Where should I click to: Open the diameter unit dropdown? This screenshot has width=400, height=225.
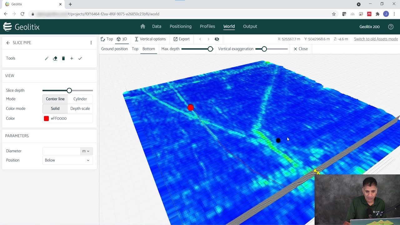pos(86,151)
